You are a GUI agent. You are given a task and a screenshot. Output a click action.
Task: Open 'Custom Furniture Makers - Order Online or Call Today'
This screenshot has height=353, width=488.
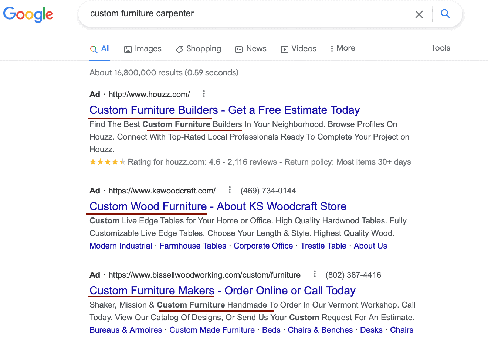(222, 291)
